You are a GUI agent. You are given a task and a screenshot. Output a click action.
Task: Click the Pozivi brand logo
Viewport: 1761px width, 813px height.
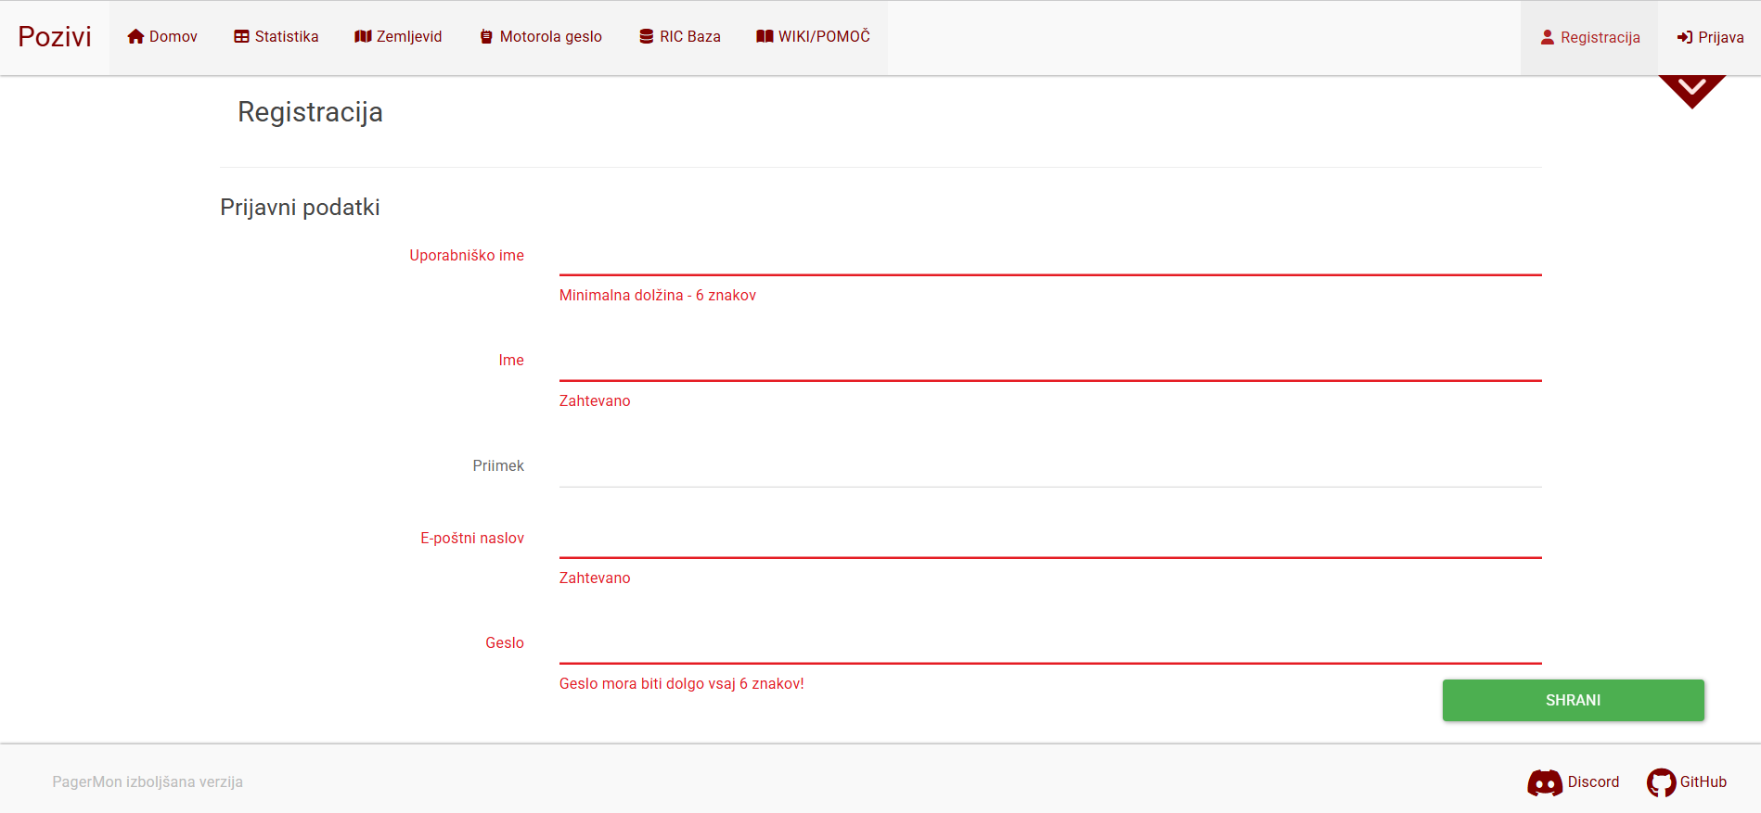tap(55, 36)
